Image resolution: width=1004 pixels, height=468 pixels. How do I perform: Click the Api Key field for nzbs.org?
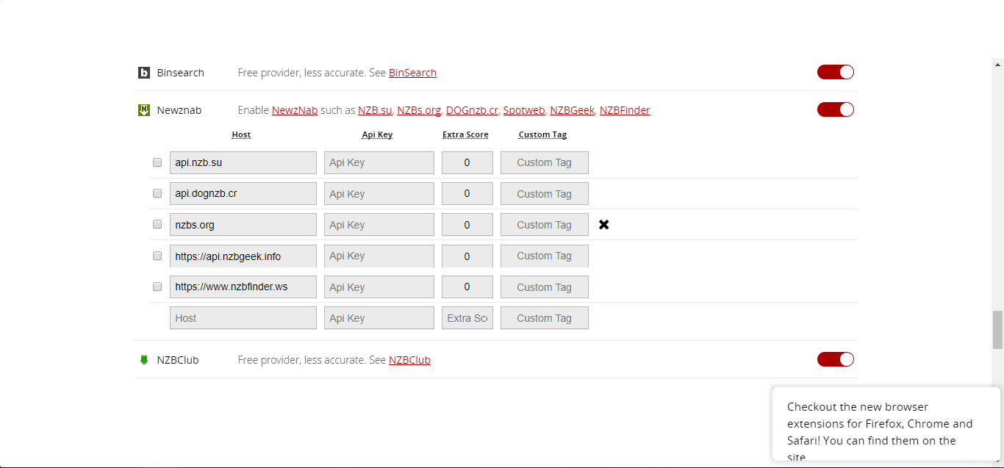click(x=379, y=225)
